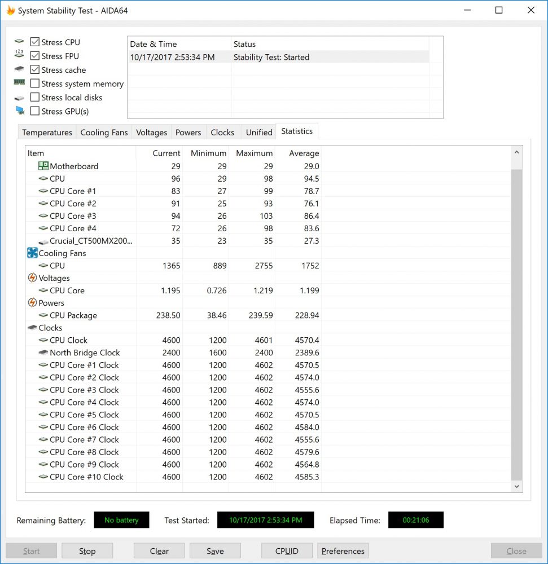Click the GPU monitor icon

coord(20,111)
